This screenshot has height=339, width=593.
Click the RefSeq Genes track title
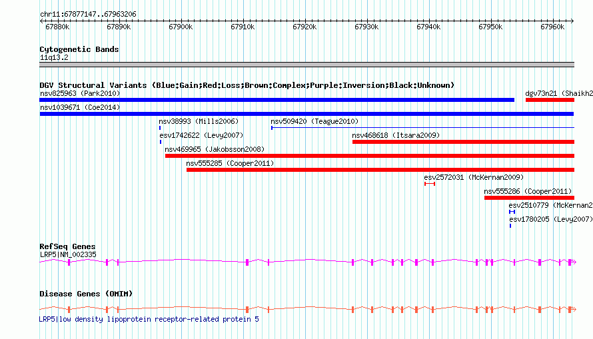click(x=67, y=246)
